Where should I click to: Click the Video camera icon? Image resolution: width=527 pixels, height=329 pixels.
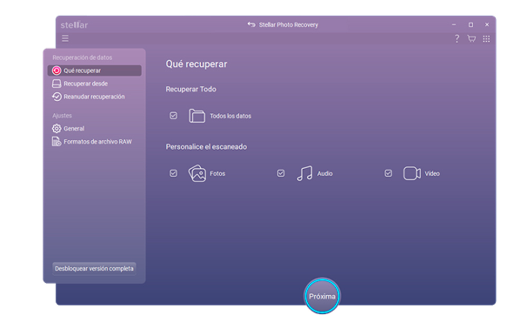pos(412,173)
